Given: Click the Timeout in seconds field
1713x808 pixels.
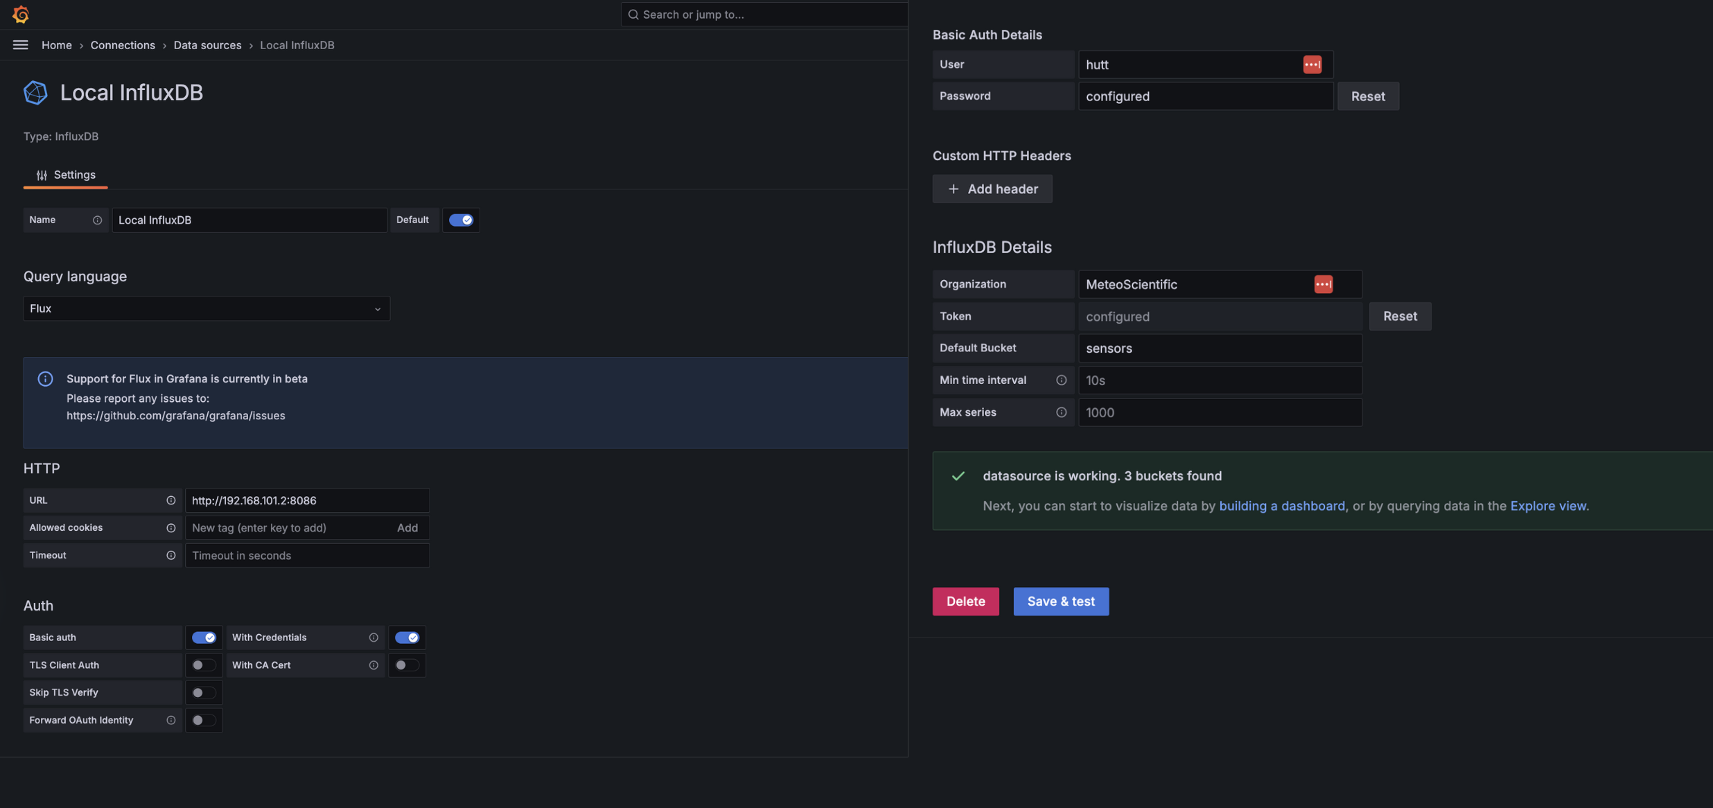Looking at the screenshot, I should 308,555.
